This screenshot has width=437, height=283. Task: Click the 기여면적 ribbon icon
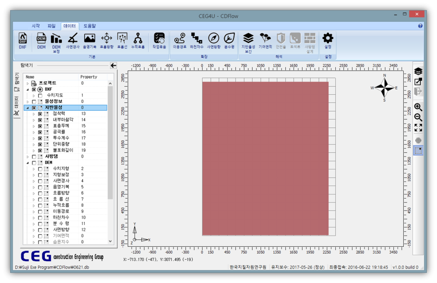(x=265, y=40)
